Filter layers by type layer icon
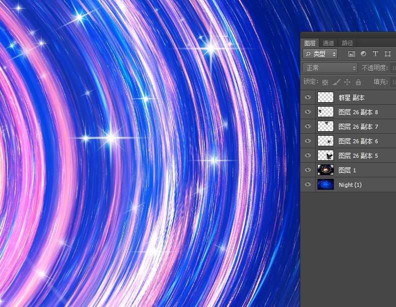396x307 pixels. point(375,54)
